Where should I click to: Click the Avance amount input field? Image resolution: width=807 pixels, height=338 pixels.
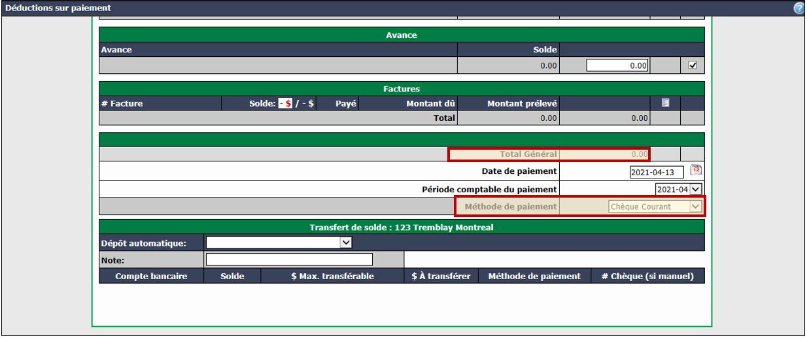coord(617,65)
